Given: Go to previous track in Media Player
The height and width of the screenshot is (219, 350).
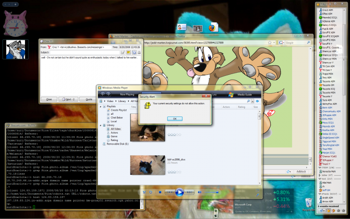Looking at the screenshot, I should (169, 192).
